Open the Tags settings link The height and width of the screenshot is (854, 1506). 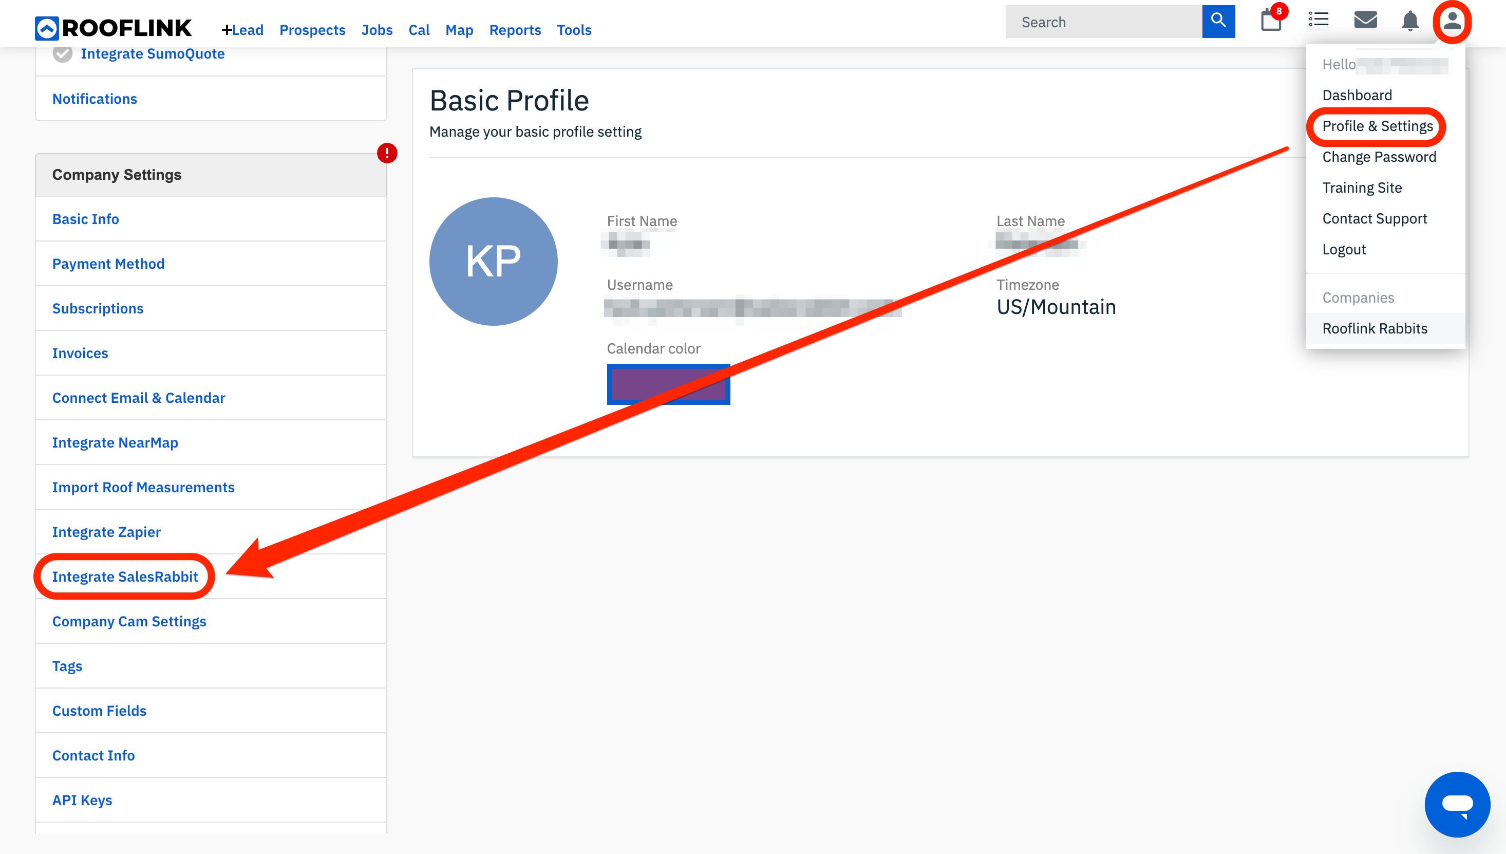pyautogui.click(x=67, y=666)
